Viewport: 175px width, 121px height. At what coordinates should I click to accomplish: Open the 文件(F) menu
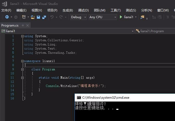click(6, 10)
